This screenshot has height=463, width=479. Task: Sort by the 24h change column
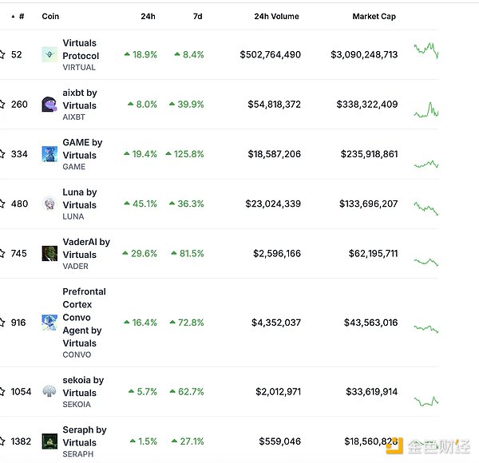(149, 16)
